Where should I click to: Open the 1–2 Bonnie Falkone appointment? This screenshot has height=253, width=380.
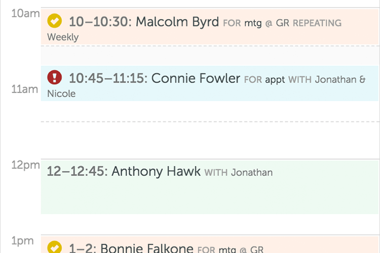tap(147, 248)
